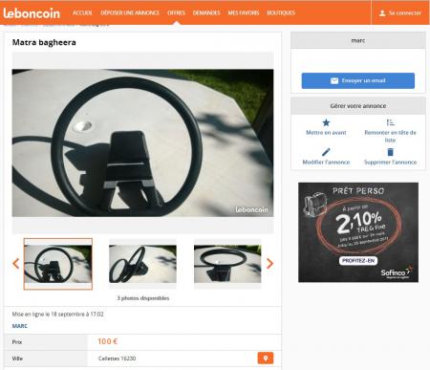
Task: Click the Envoyer un email button
Action: [358, 80]
